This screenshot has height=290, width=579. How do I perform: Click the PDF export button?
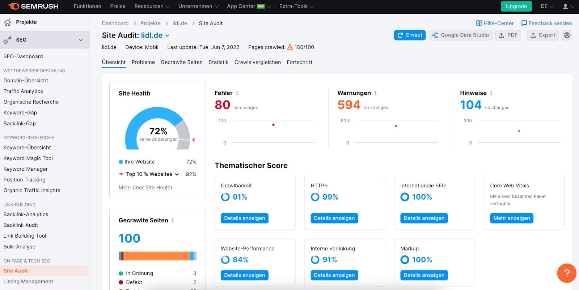point(508,35)
